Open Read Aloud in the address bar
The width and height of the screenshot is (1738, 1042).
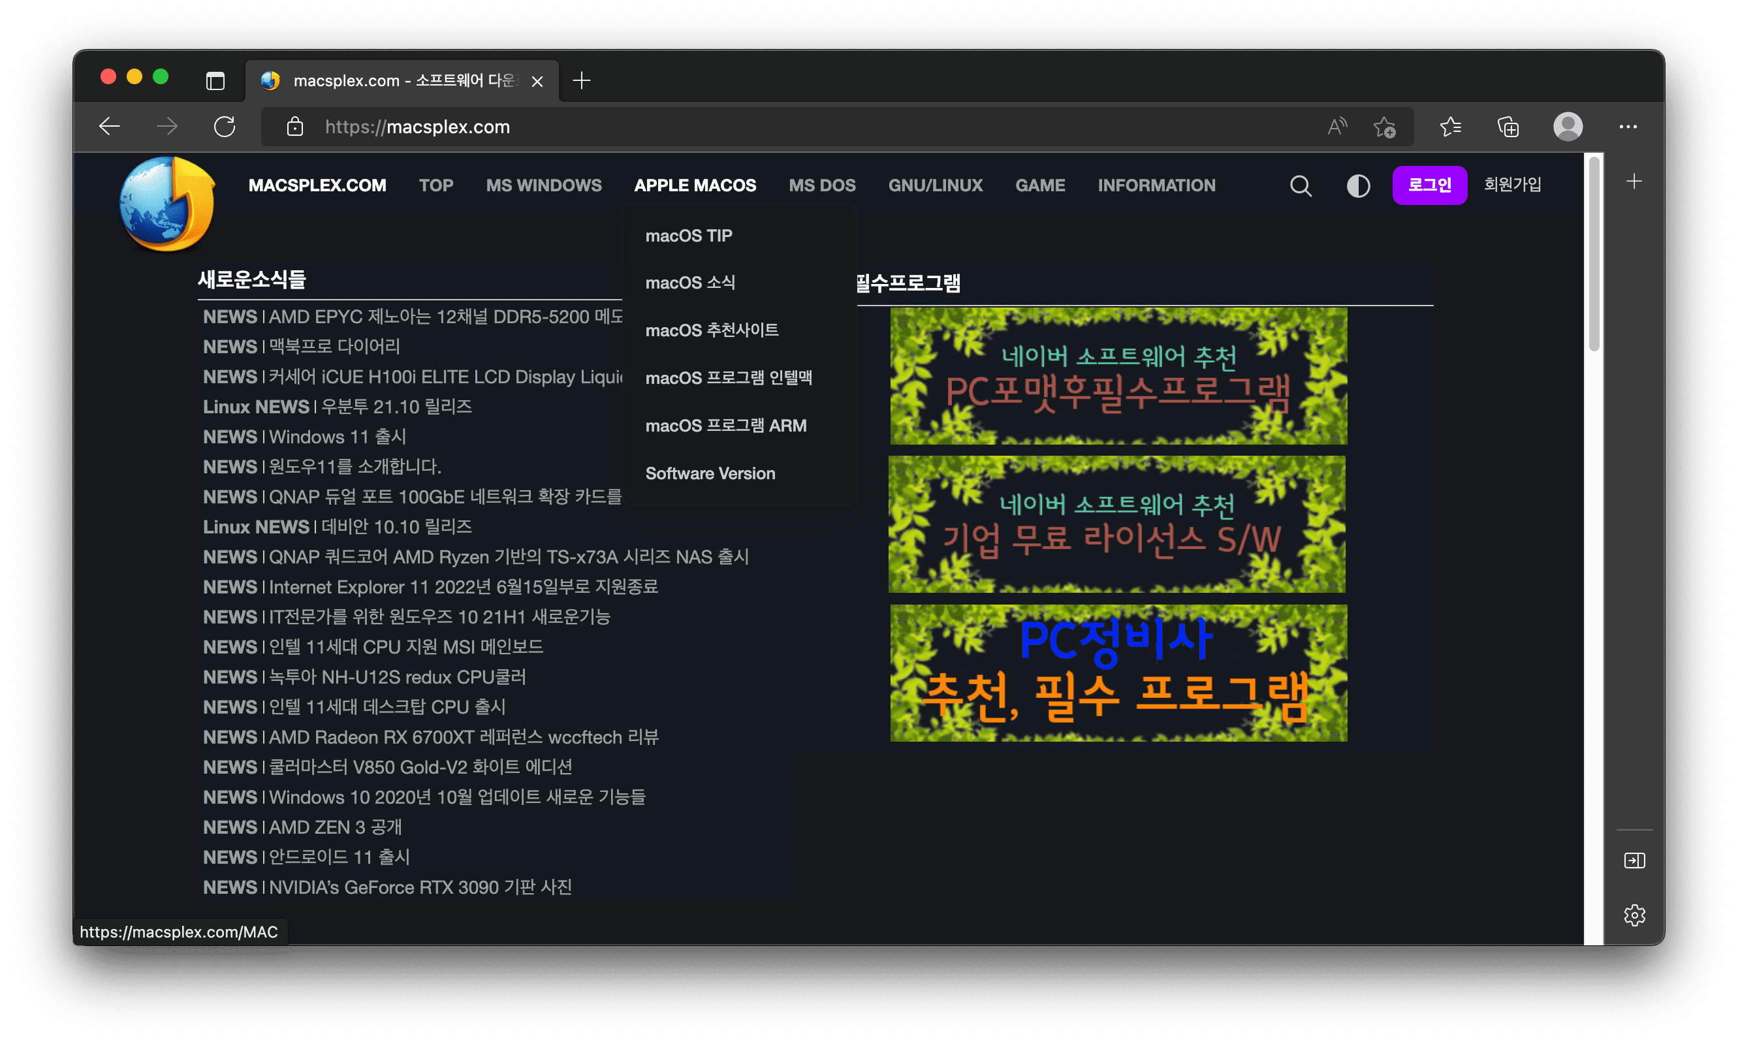(1337, 127)
